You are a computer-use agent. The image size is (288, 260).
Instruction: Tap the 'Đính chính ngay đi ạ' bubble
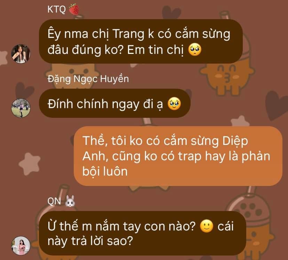coord(115,103)
